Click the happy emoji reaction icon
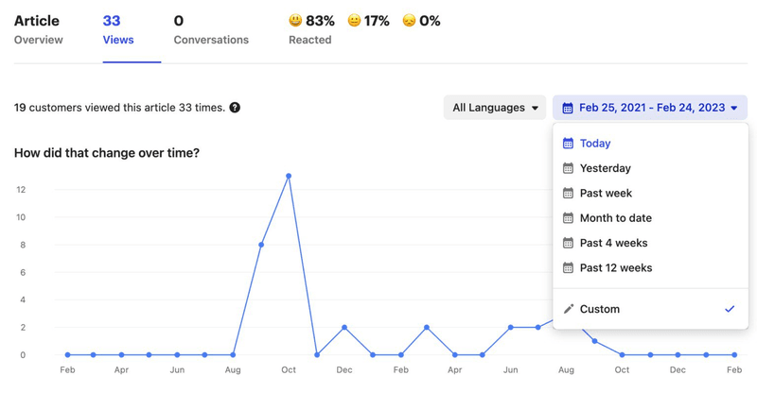The height and width of the screenshot is (393, 757). coord(295,21)
